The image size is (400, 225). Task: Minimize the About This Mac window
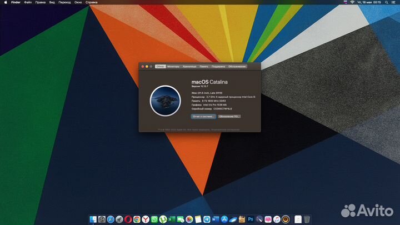pyautogui.click(x=147, y=66)
